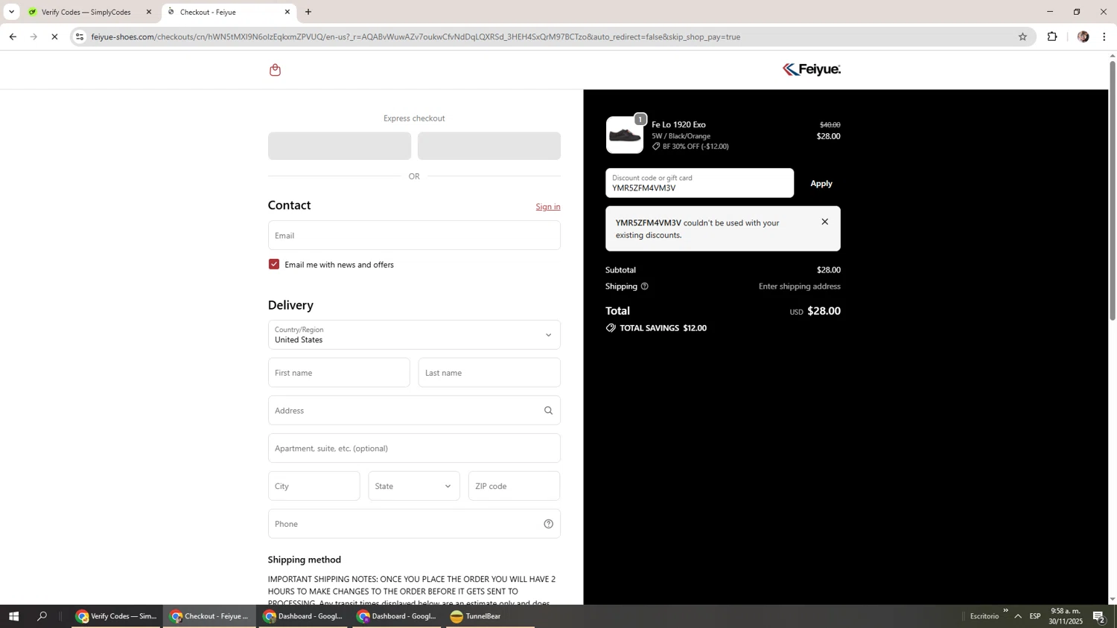Open a new browser tab
This screenshot has height=628, width=1117.
click(308, 12)
